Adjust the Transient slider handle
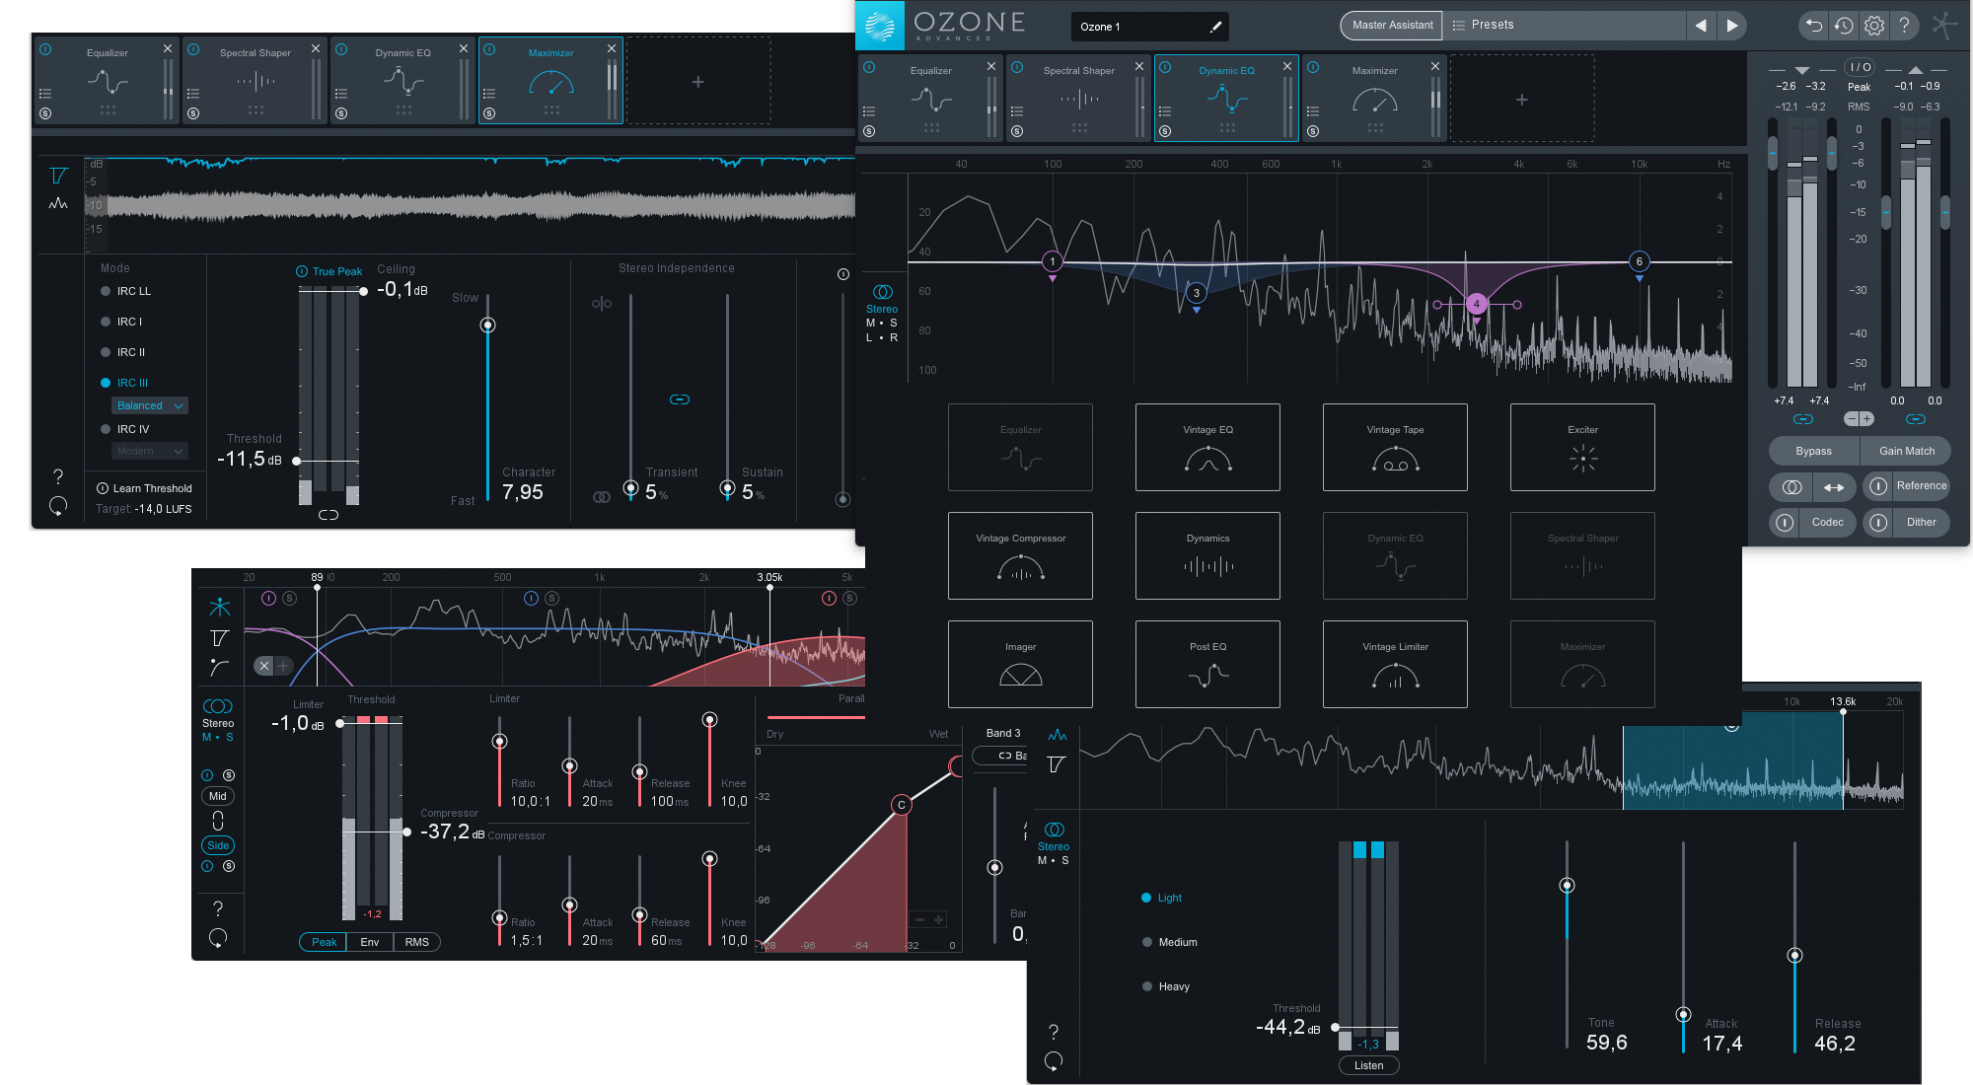The height and width of the screenshot is (1085, 1973). click(630, 487)
